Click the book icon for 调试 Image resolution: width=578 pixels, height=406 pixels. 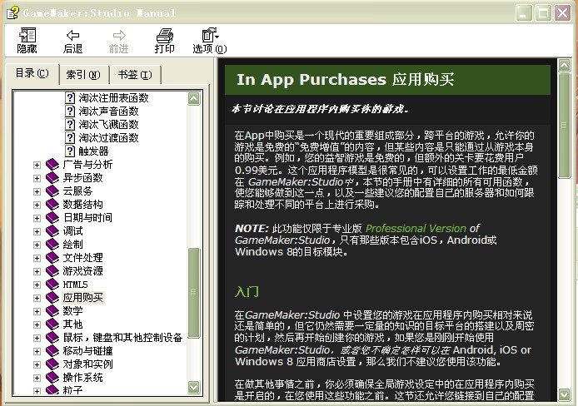[x=52, y=231]
